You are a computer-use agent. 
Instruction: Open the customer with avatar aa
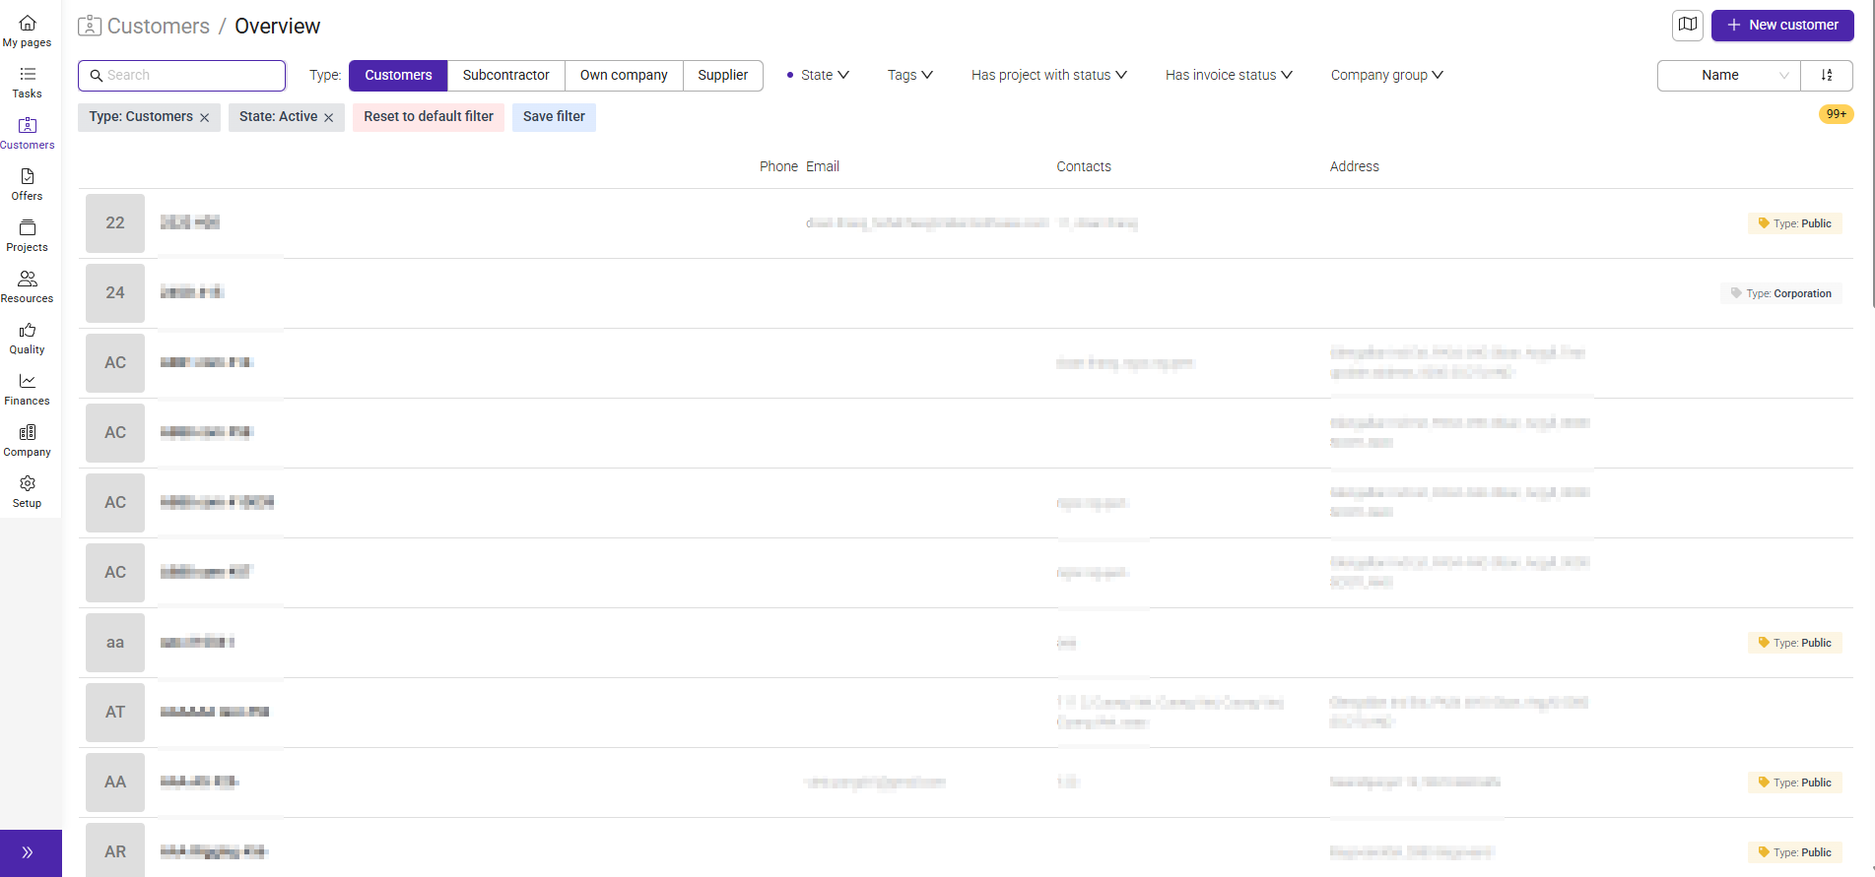click(115, 643)
